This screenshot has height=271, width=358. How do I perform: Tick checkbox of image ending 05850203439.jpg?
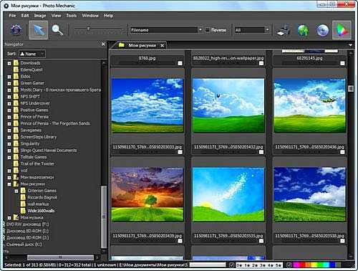coord(180,241)
